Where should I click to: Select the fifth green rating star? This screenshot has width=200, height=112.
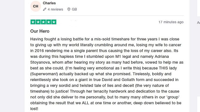pyautogui.click(x=54, y=22)
